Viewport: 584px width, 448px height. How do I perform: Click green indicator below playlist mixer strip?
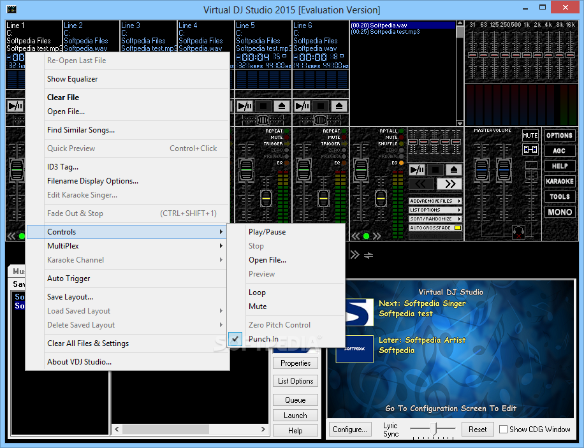[366, 236]
